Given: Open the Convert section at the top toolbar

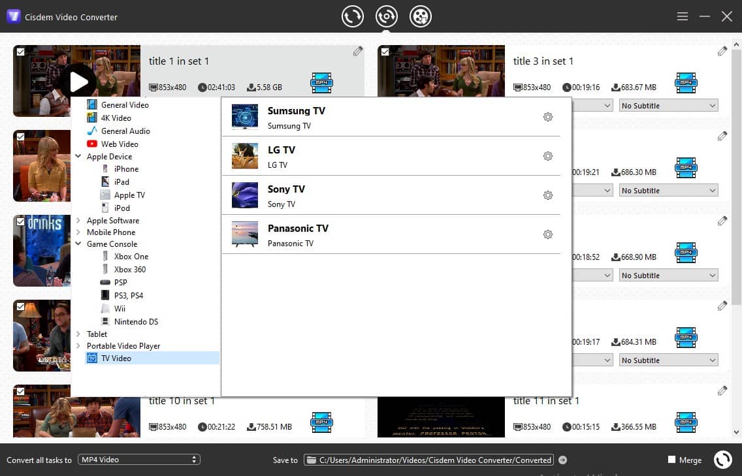Looking at the screenshot, I should click(353, 16).
